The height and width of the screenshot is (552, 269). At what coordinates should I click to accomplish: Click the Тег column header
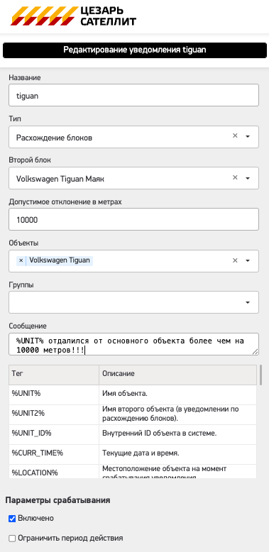54,375
